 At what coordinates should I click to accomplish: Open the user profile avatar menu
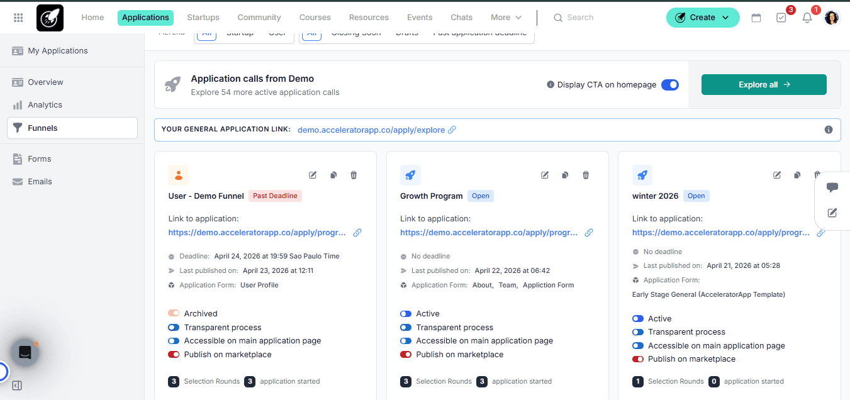tap(832, 18)
